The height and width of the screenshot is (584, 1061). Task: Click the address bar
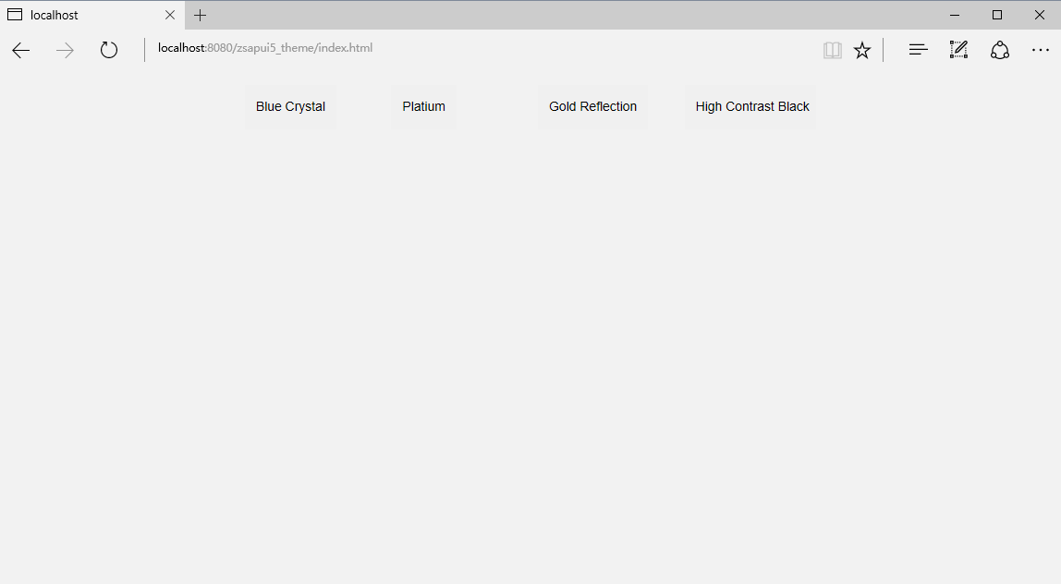[x=462, y=48]
